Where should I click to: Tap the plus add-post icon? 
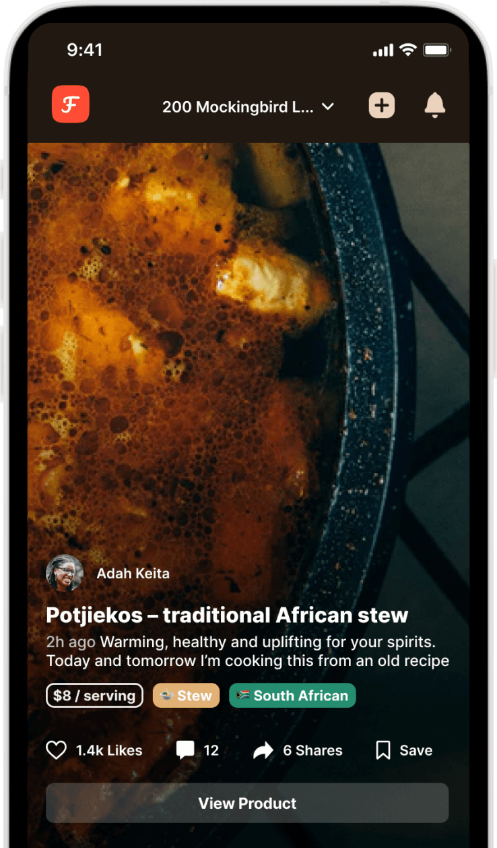[382, 105]
